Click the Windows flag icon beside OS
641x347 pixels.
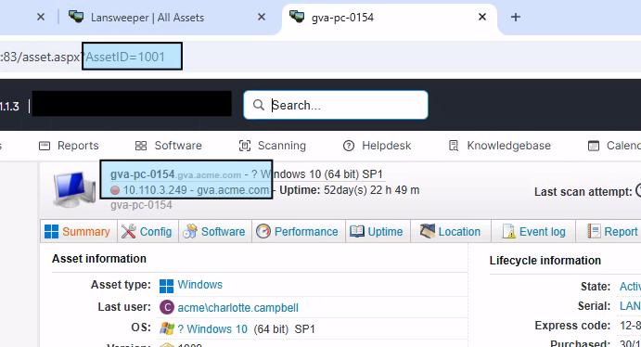(167, 328)
